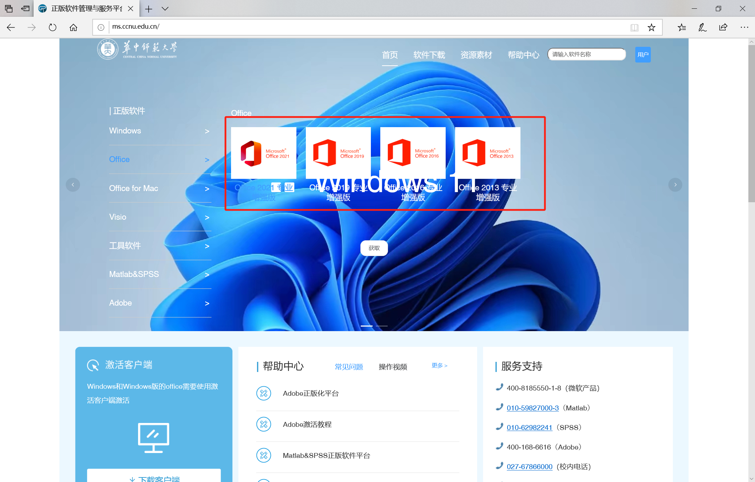Click the Share page icon
The width and height of the screenshot is (755, 482).
(x=723, y=27)
